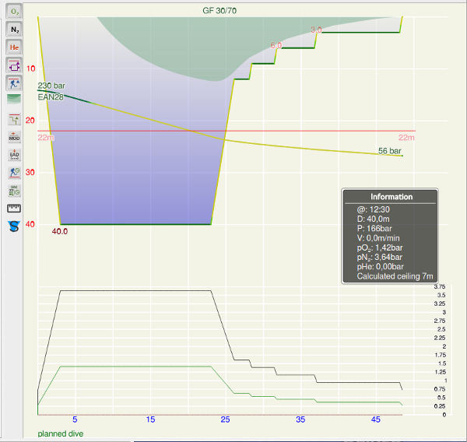This screenshot has width=467, height=442.
Task: Click the diver with clock icon
Action: click(x=14, y=173)
